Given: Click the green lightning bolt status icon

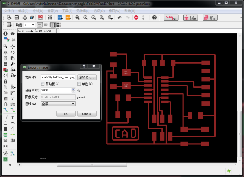Looking at the screenshot, I should click(229, 171).
